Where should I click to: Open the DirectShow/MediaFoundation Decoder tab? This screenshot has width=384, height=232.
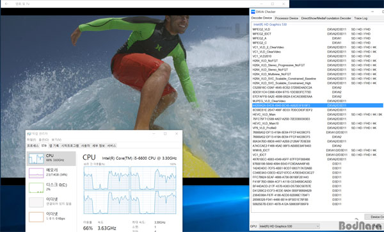[x=326, y=18]
